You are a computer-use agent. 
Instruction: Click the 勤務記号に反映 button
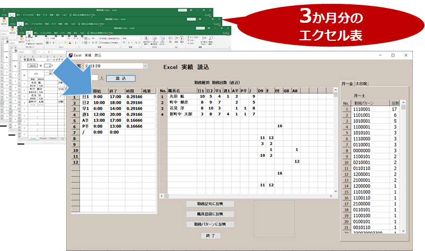[x=210, y=204]
